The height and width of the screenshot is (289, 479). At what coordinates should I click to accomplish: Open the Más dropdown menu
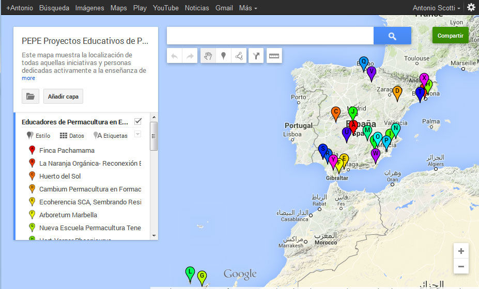point(248,8)
